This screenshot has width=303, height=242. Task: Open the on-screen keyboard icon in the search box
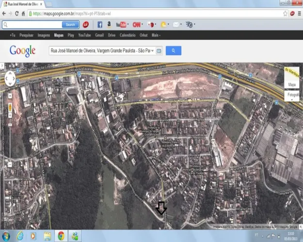click(x=159, y=51)
